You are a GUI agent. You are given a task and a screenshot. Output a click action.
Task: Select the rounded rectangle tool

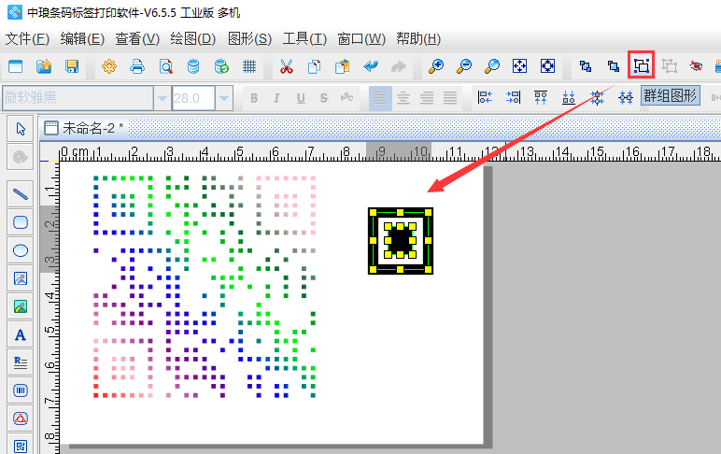(x=21, y=222)
